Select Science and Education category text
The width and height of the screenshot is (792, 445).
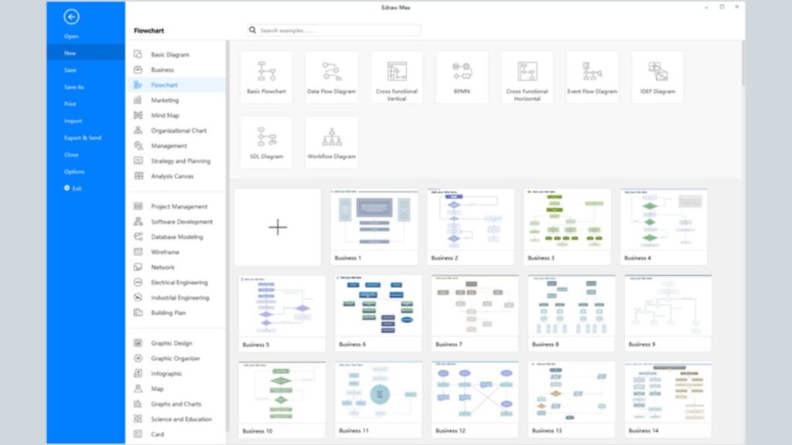click(181, 419)
